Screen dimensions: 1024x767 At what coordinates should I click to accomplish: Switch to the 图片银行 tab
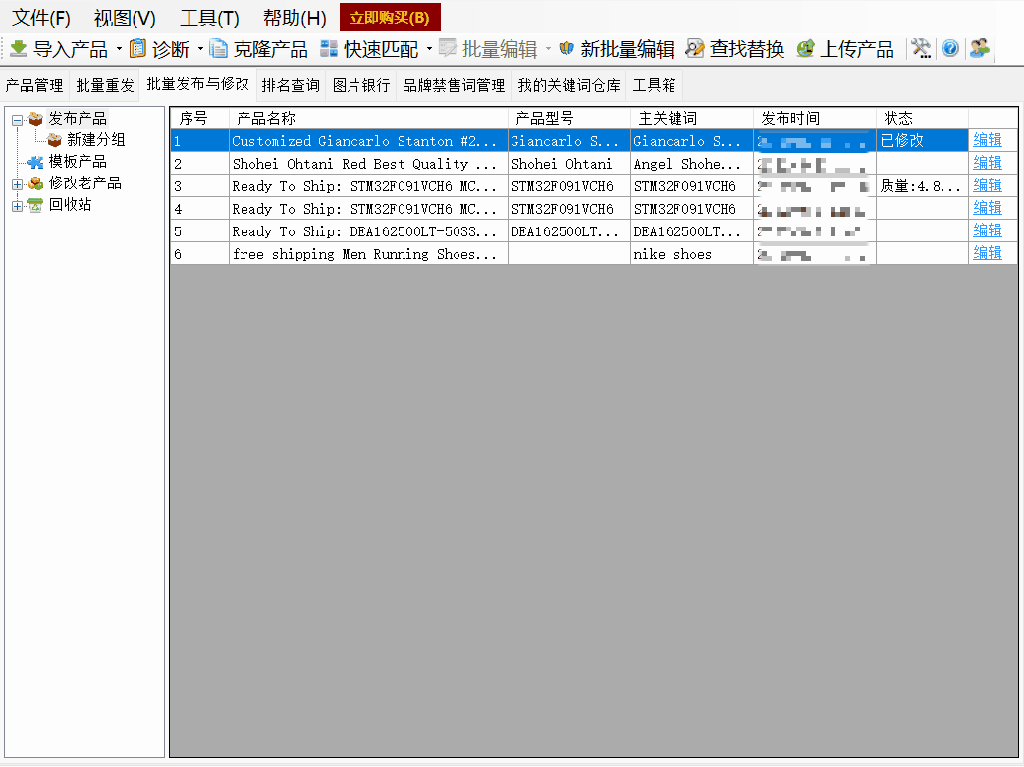point(360,86)
